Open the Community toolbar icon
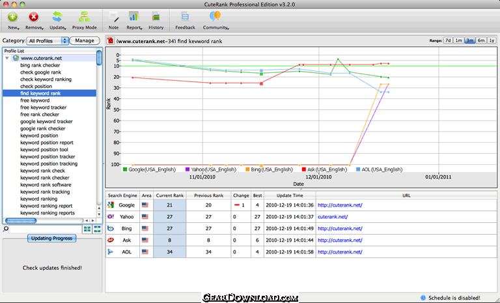This screenshot has height=303, width=500. (215, 16)
